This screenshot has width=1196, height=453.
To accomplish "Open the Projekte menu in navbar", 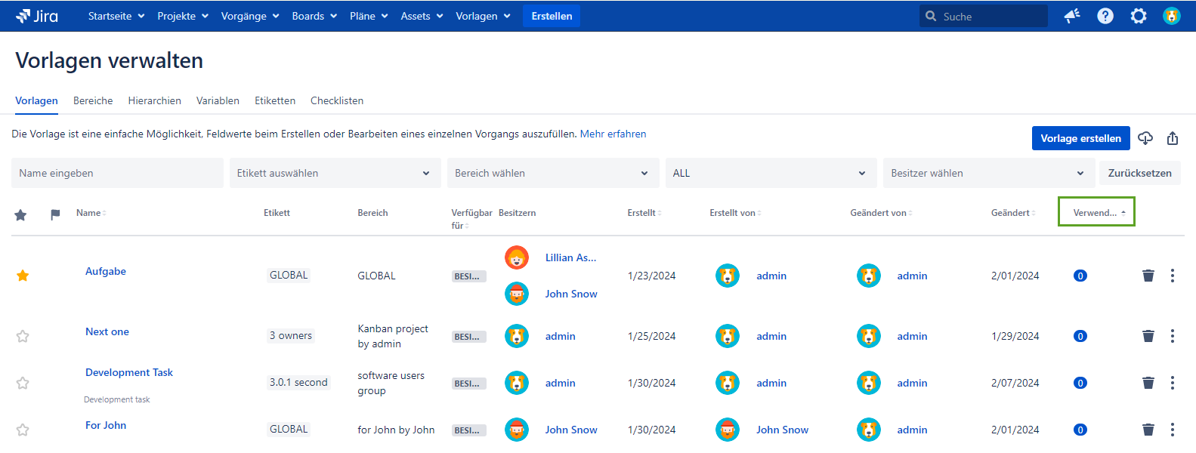I will pos(182,16).
